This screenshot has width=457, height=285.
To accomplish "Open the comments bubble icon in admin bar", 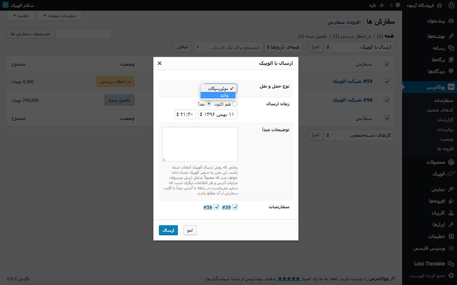I will pyautogui.click(x=398, y=6).
